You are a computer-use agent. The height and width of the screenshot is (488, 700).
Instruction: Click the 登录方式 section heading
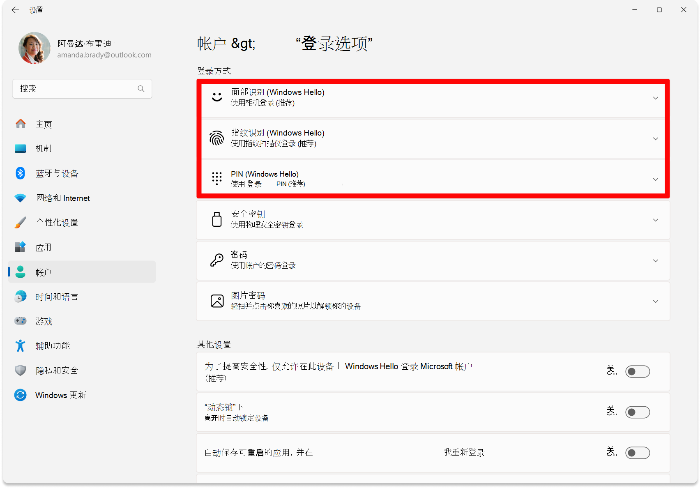214,71
